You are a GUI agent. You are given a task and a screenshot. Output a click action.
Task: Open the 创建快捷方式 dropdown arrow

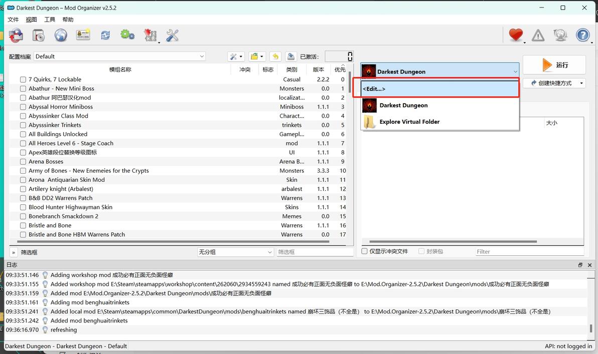point(581,83)
